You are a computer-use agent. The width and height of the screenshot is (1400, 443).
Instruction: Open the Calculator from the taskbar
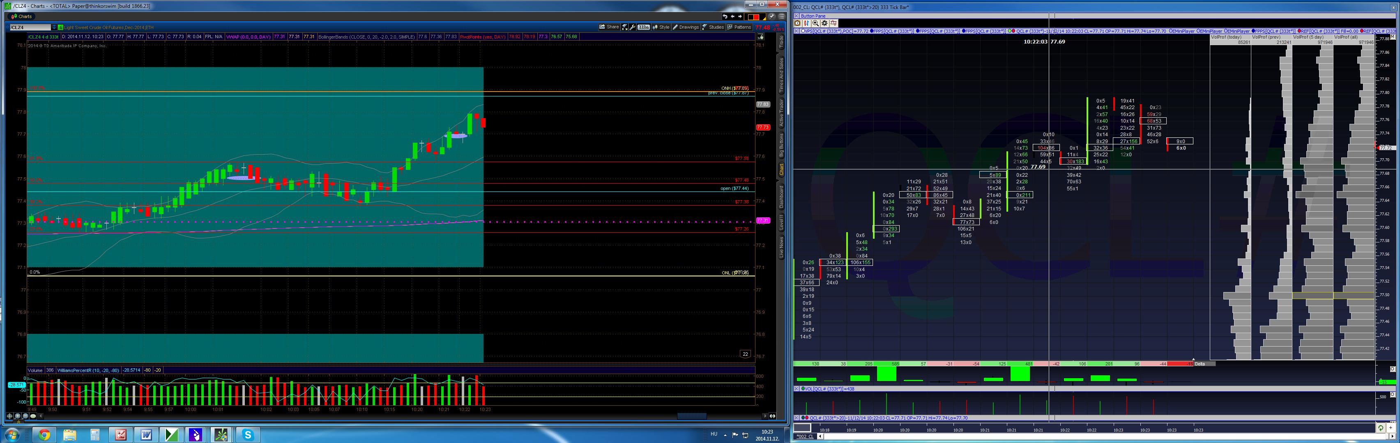tap(95, 434)
